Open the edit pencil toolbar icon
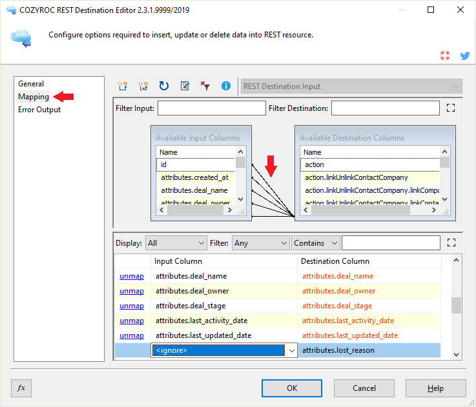Viewport: 476px width, 407px height. tap(185, 86)
